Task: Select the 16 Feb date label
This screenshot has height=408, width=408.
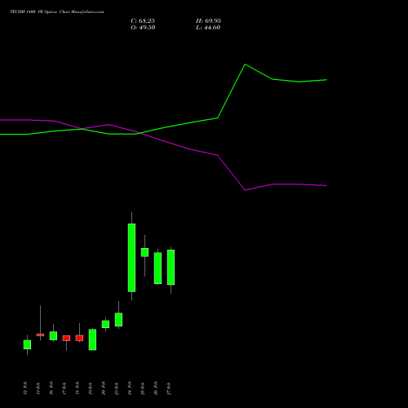Action: coord(51,388)
